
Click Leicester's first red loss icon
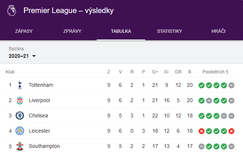pyautogui.click(x=202, y=131)
